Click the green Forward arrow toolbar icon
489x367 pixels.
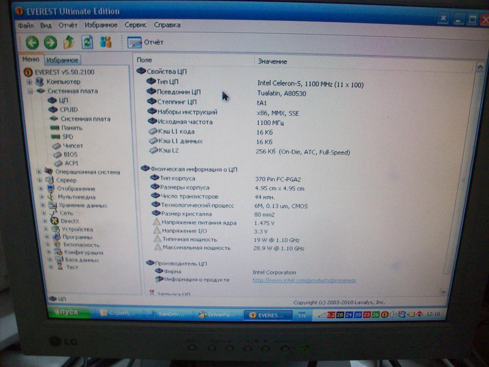(50, 43)
